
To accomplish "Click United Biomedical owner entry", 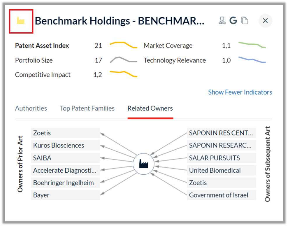I will (221, 170).
